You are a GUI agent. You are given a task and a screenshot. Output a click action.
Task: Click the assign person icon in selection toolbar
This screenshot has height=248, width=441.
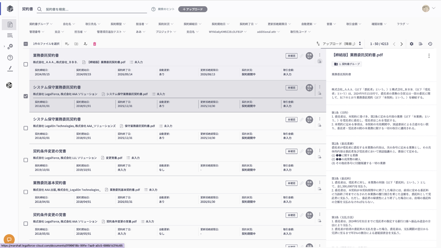tap(85, 44)
